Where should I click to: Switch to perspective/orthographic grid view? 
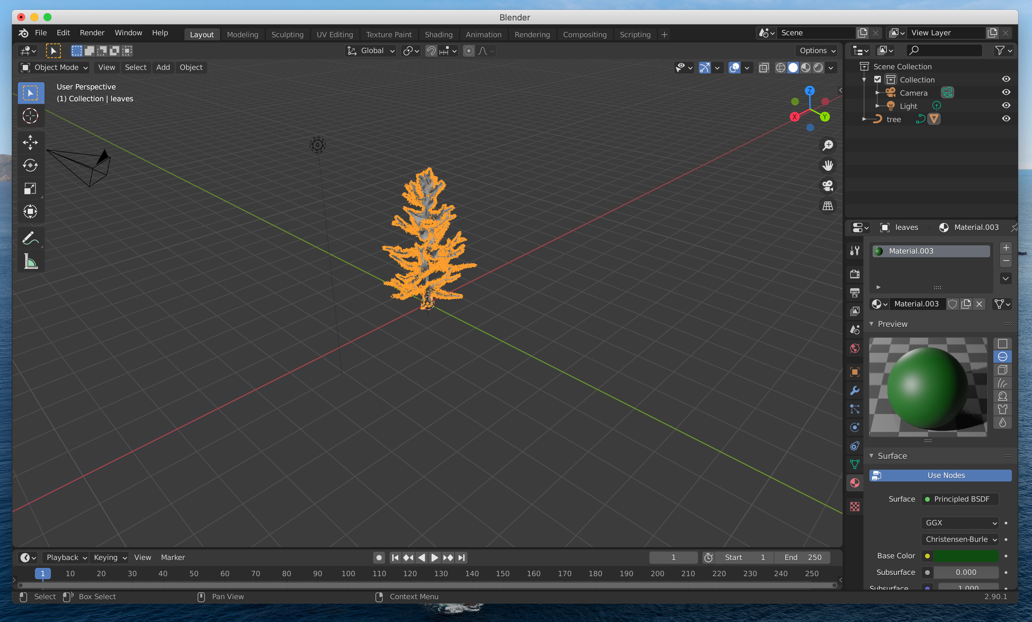827,206
